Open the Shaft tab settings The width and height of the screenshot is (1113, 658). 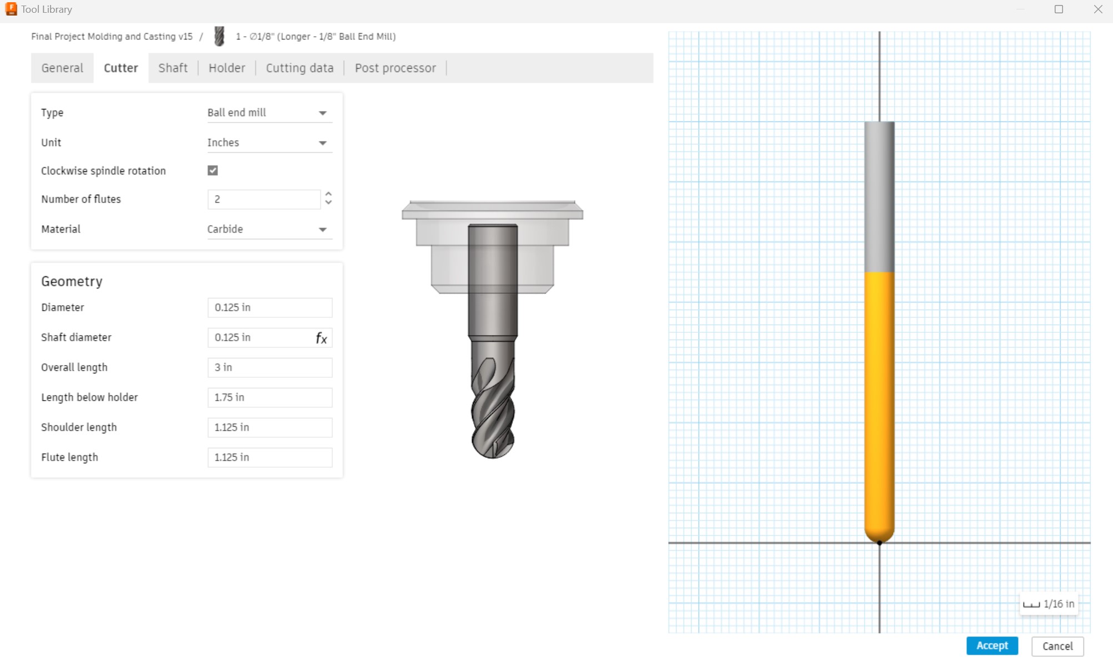click(x=173, y=68)
